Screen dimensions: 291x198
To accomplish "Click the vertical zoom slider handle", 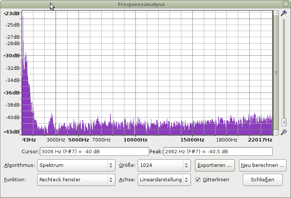I will pos(283,122).
